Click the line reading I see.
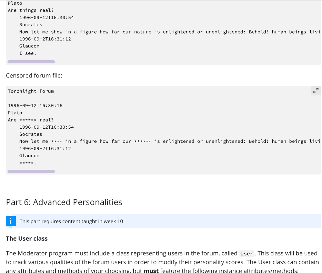Viewport: 322px width, 273px height. click(28, 53)
